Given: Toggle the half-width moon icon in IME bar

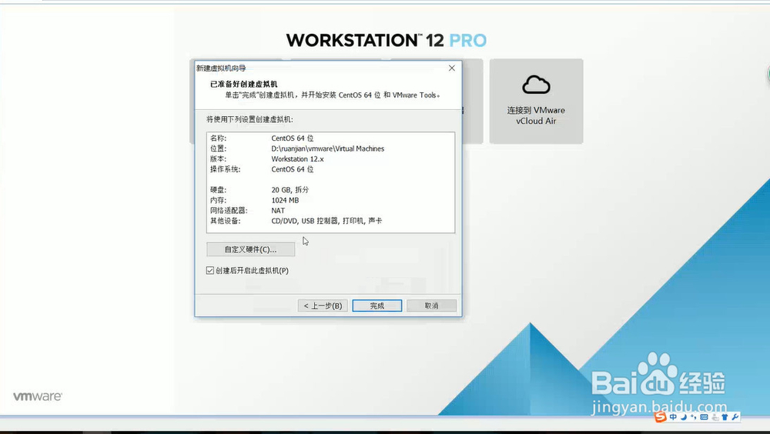Looking at the screenshot, I should 684,417.
